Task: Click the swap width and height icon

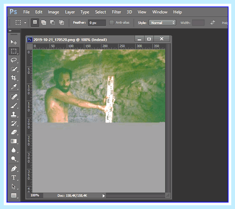Action: pyautogui.click(x=213, y=23)
